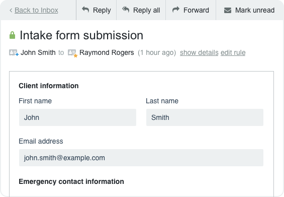Add sender via John Smith contact card icon
Viewport: 284px width, 197px height.
coord(14,53)
